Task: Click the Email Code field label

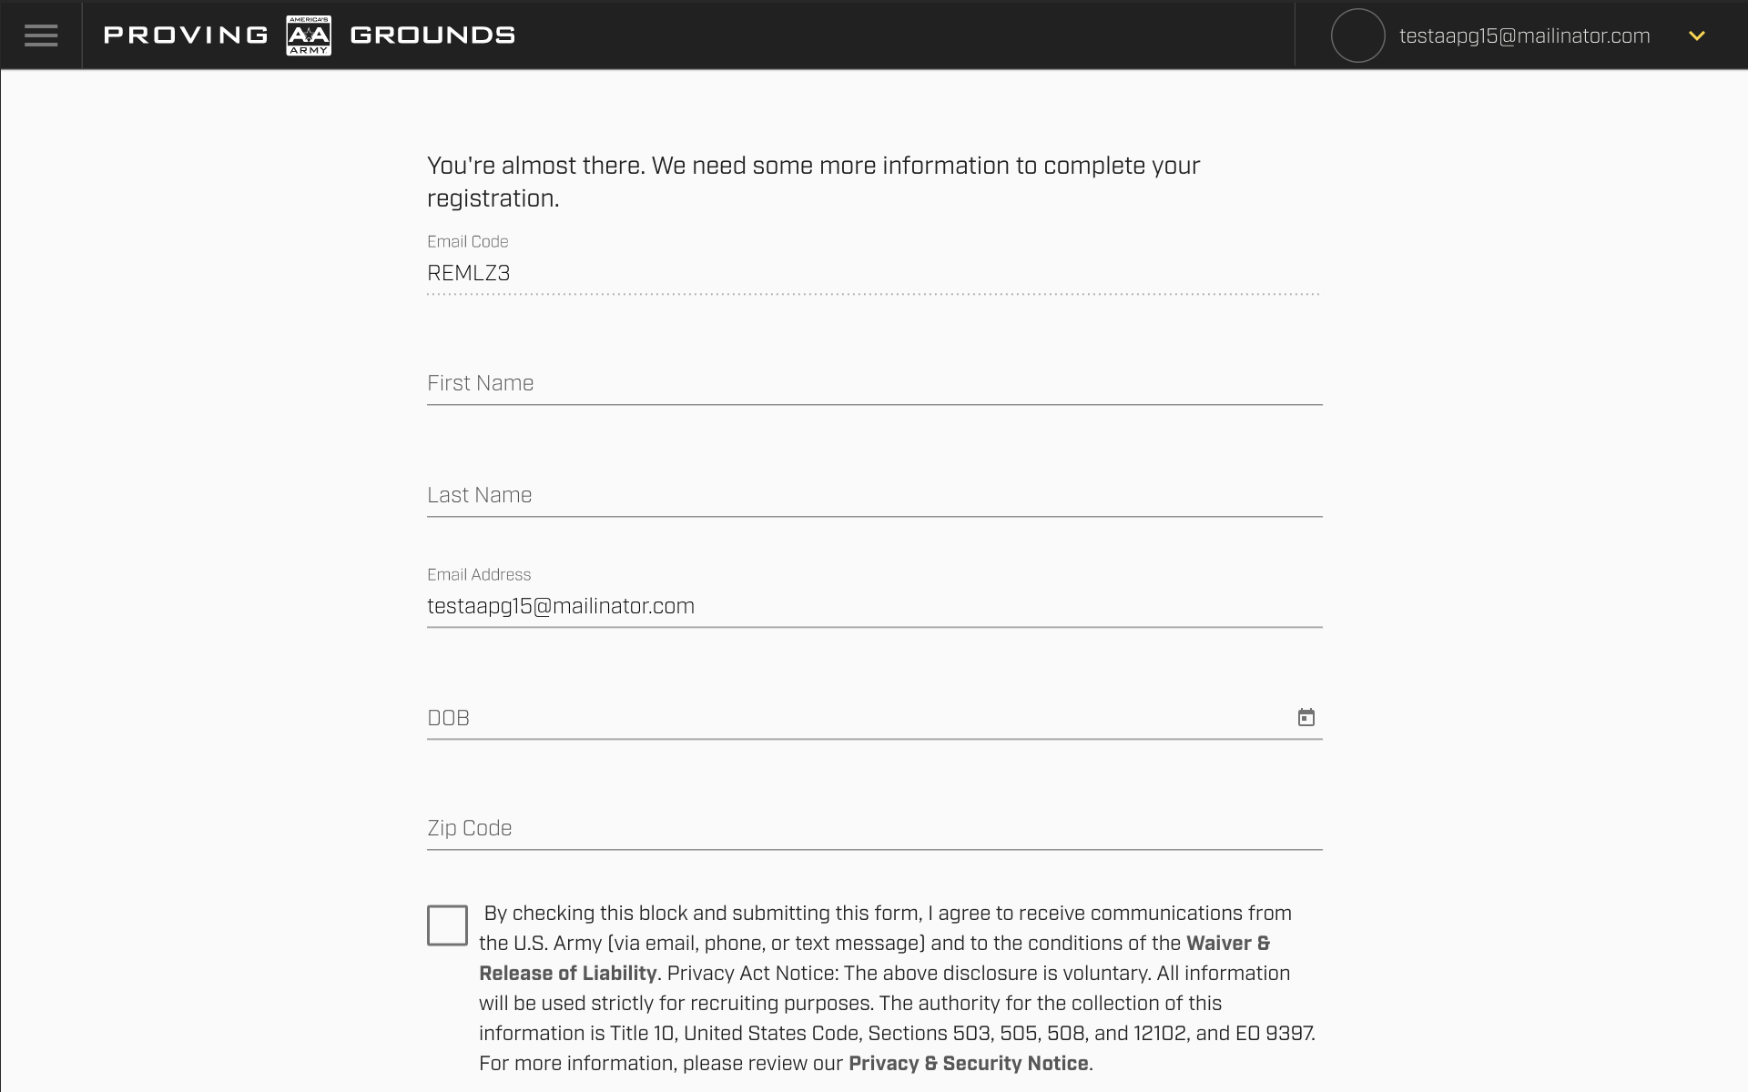Action: [x=468, y=241]
